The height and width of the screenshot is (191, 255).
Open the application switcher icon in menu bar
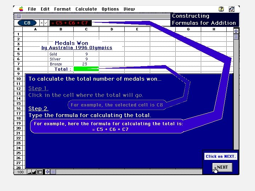coord(232,9)
